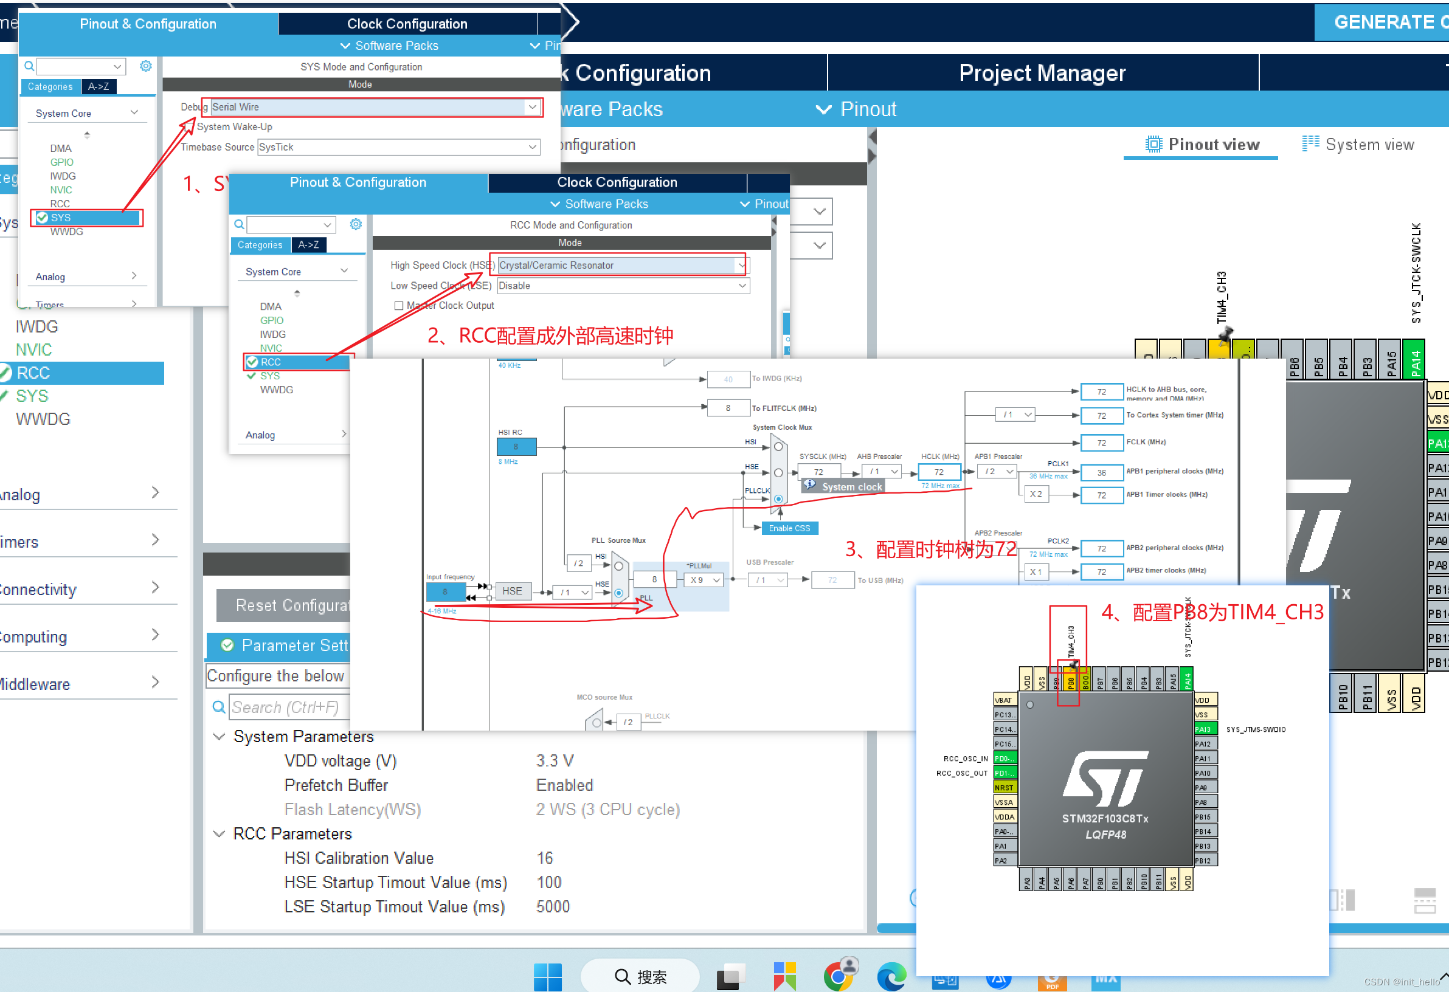The height and width of the screenshot is (992, 1449).
Task: Click the System view grid icon
Action: click(x=1310, y=144)
